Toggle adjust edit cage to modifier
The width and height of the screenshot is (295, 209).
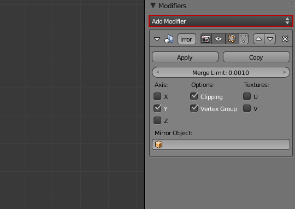pyautogui.click(x=244, y=39)
